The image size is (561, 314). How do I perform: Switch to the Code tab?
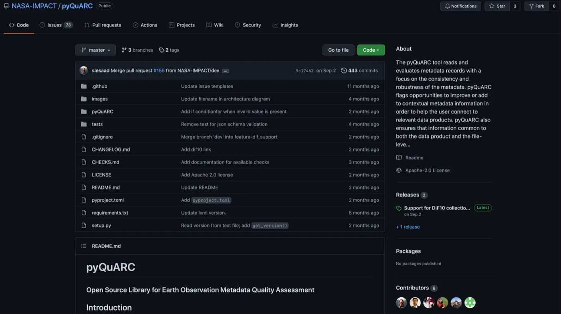(19, 25)
